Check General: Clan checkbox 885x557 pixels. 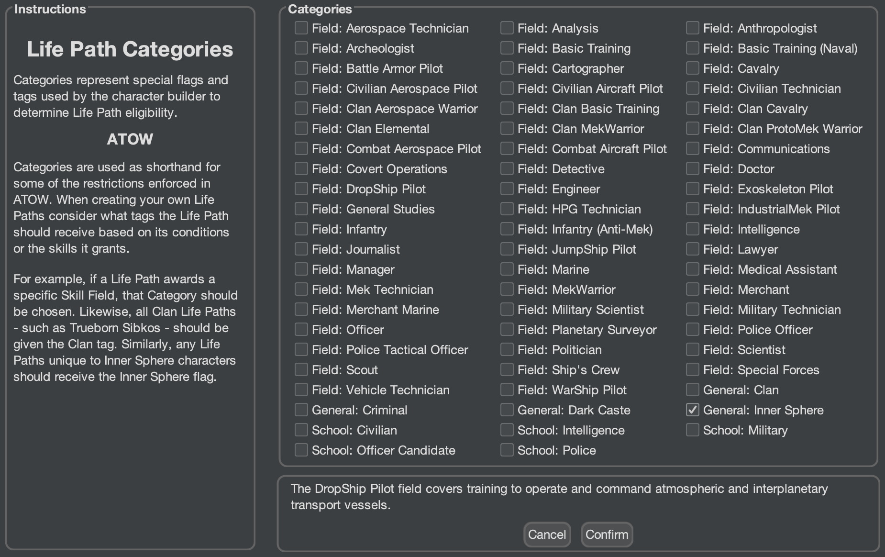[693, 390]
